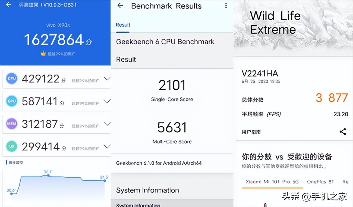Expand the UX score details chevron

coord(107,146)
